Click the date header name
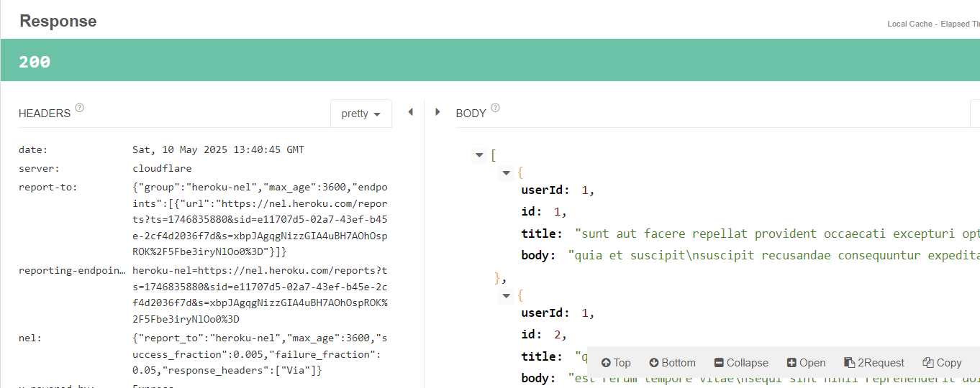Image resolution: width=980 pixels, height=388 pixels. coord(33,150)
